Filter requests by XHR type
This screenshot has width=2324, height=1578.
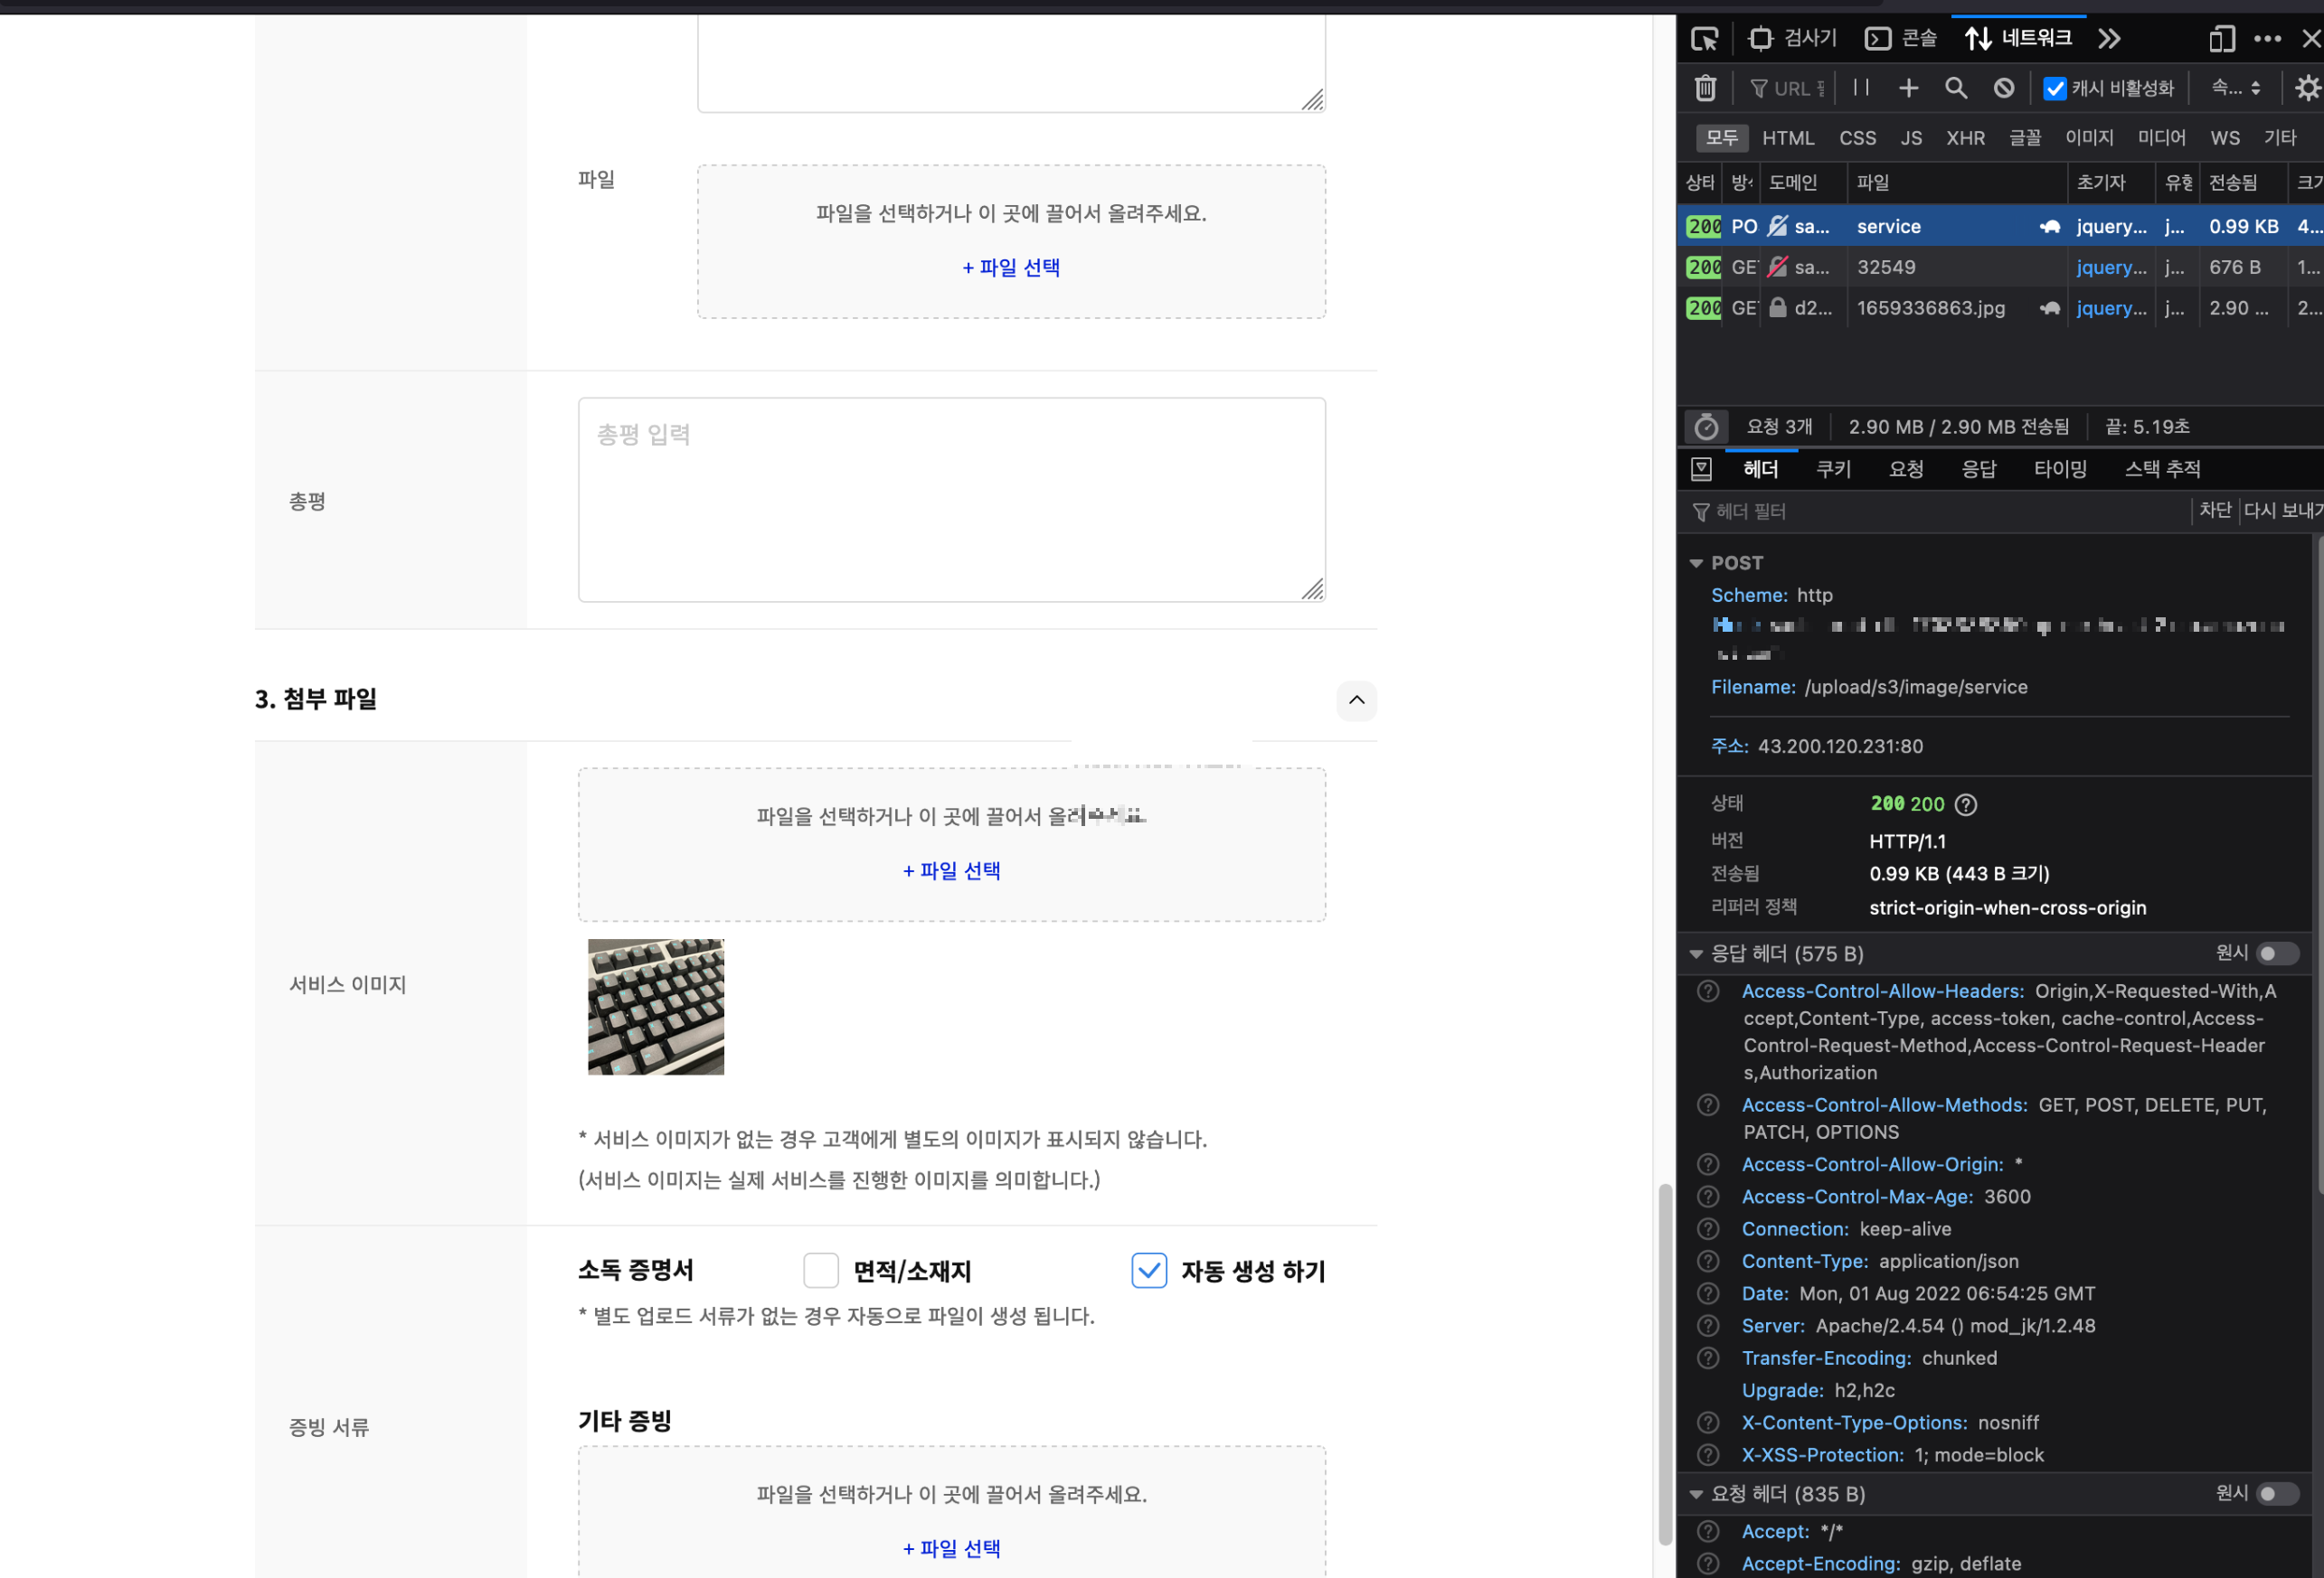1964,138
